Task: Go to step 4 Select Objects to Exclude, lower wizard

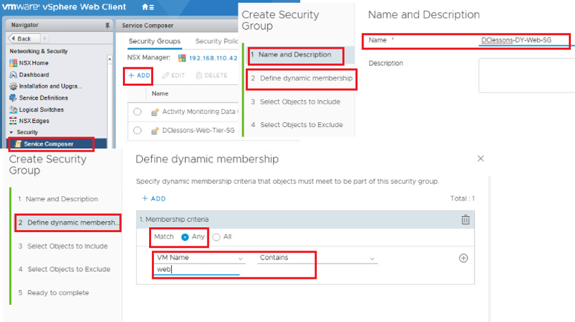Action: click(x=64, y=269)
